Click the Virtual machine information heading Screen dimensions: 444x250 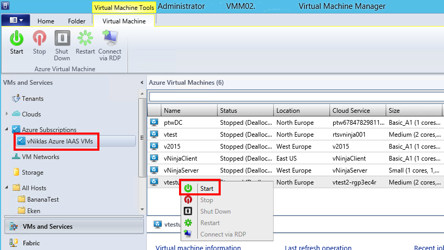point(198,247)
